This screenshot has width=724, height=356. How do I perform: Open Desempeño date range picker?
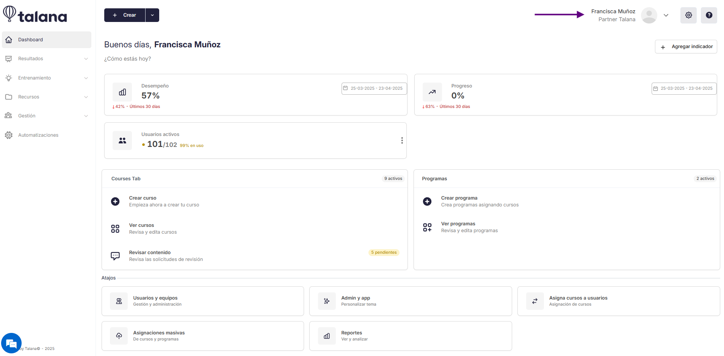374,88
